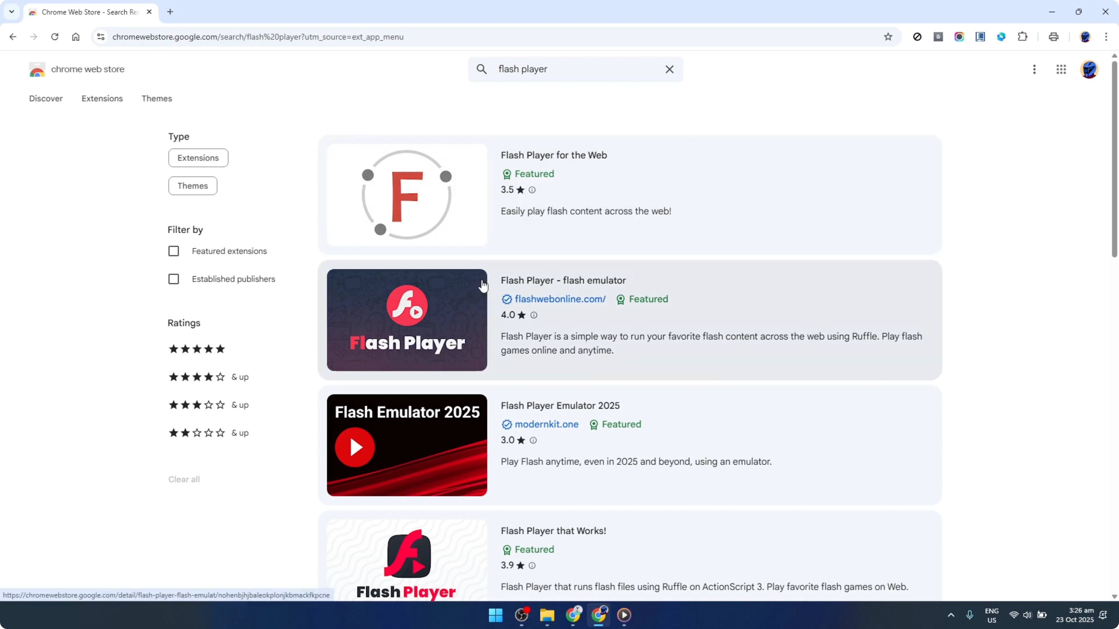Switch to the Themes section

(x=157, y=98)
